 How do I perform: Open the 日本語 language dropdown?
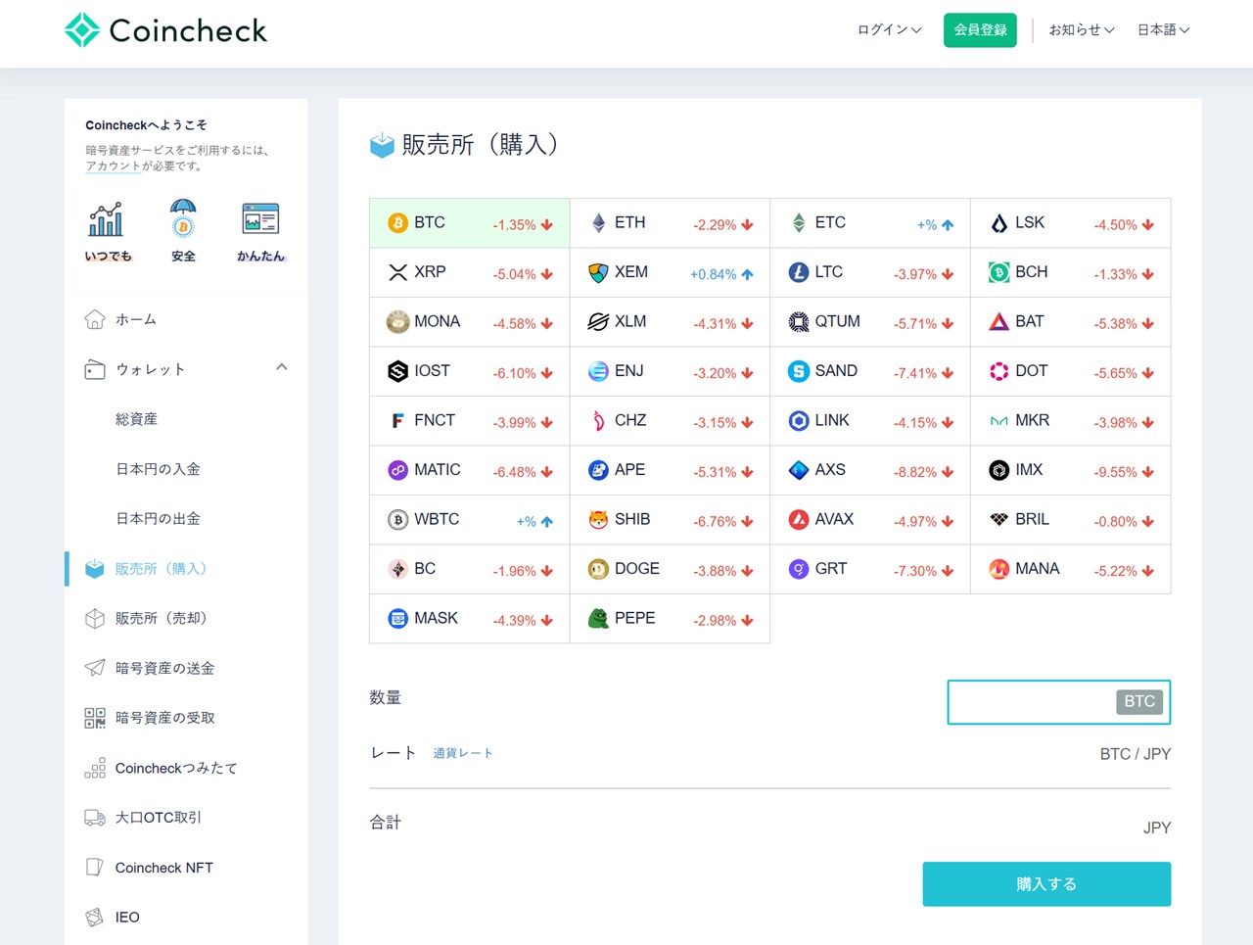(x=1163, y=30)
